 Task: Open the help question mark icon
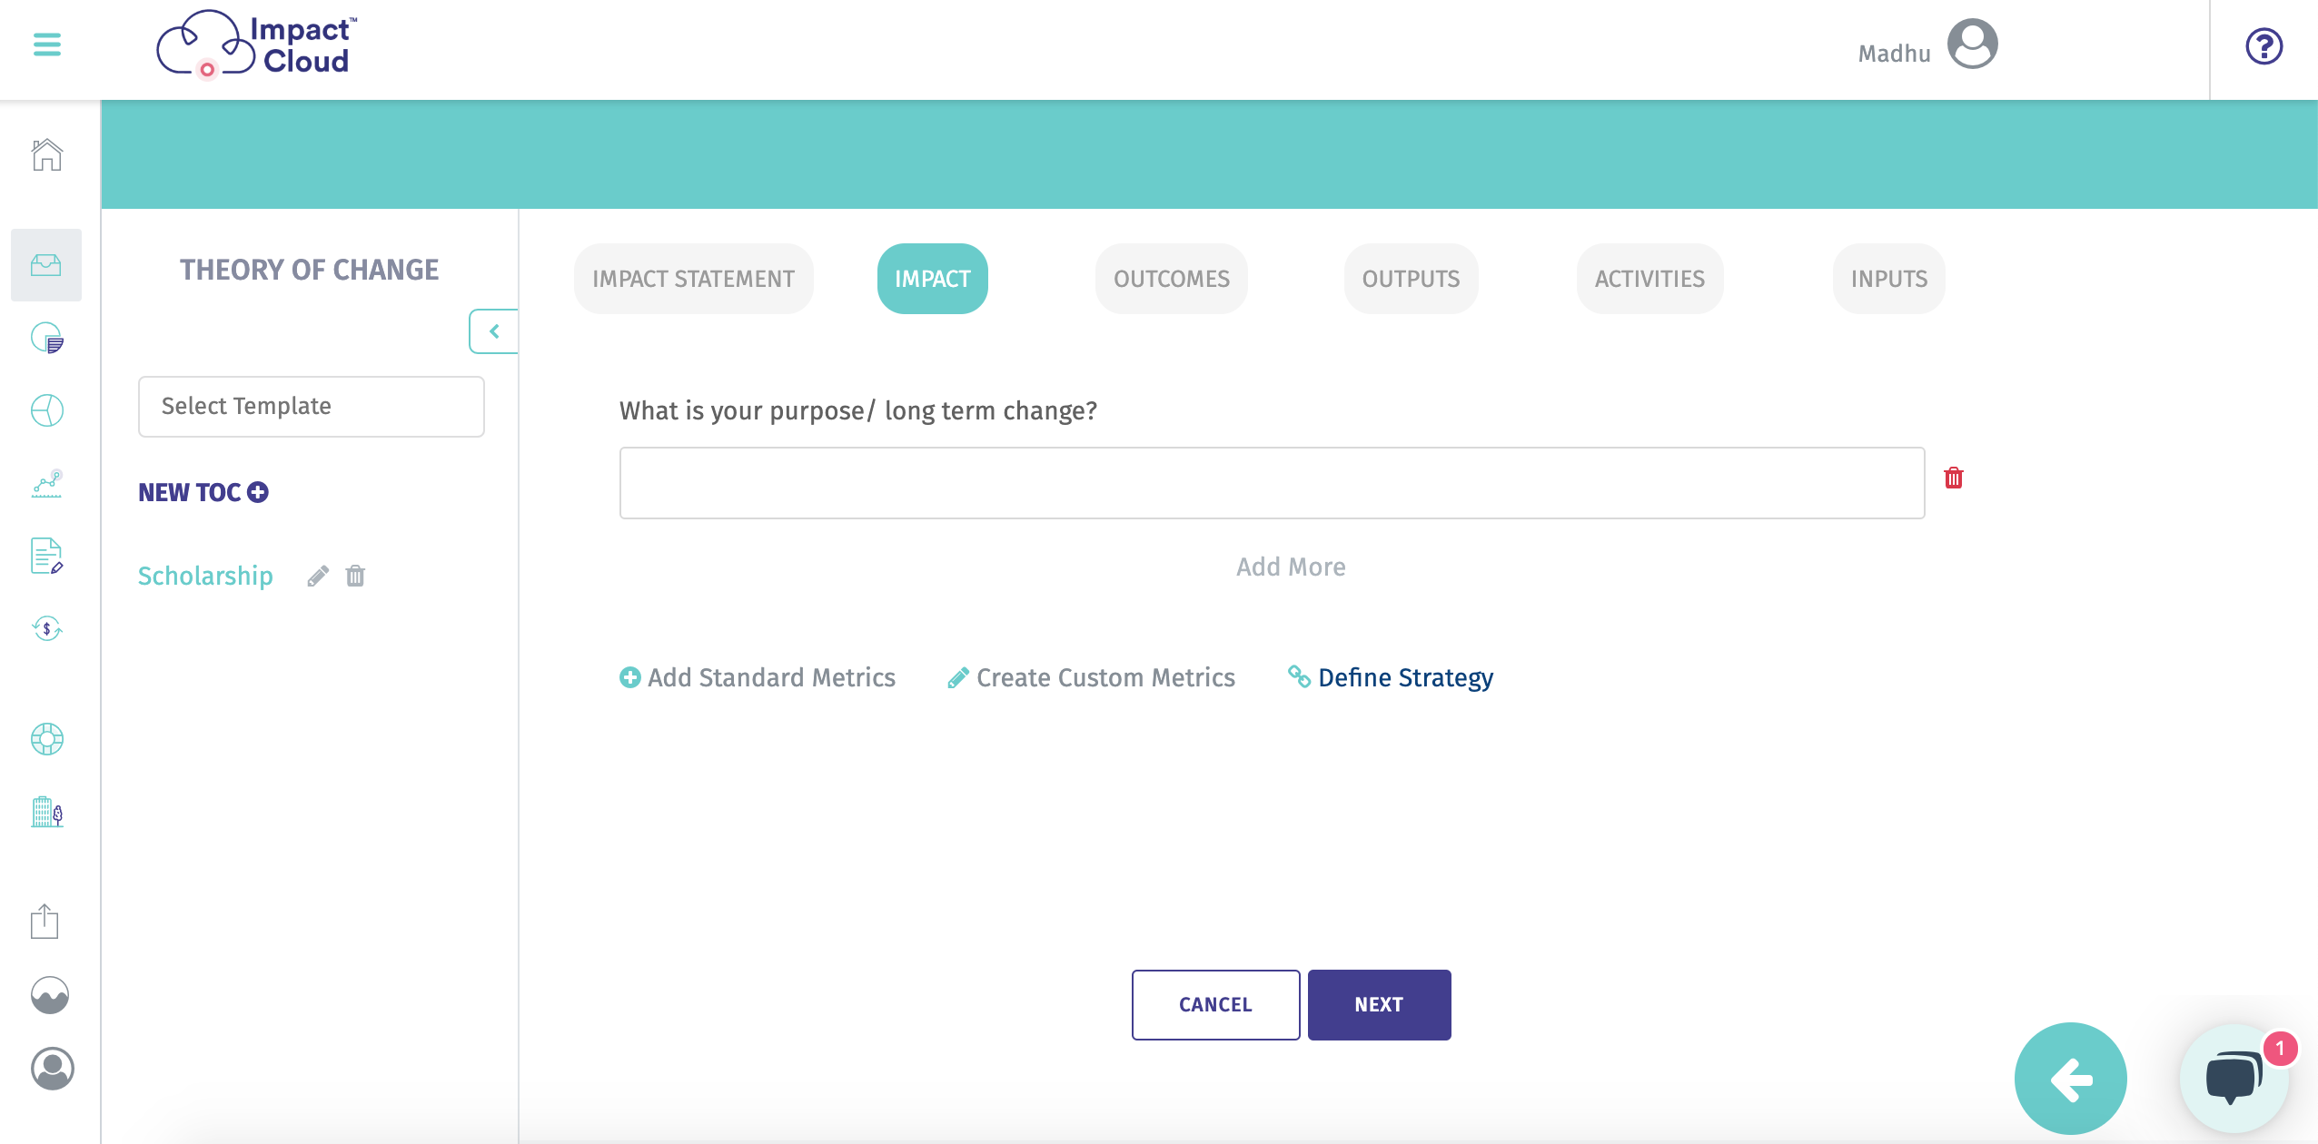[2264, 46]
